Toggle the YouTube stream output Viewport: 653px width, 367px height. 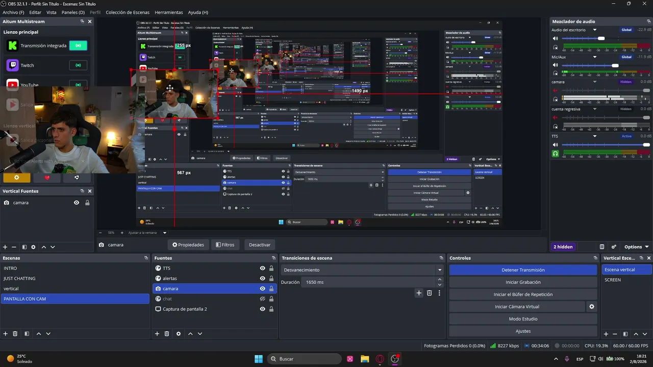point(78,85)
